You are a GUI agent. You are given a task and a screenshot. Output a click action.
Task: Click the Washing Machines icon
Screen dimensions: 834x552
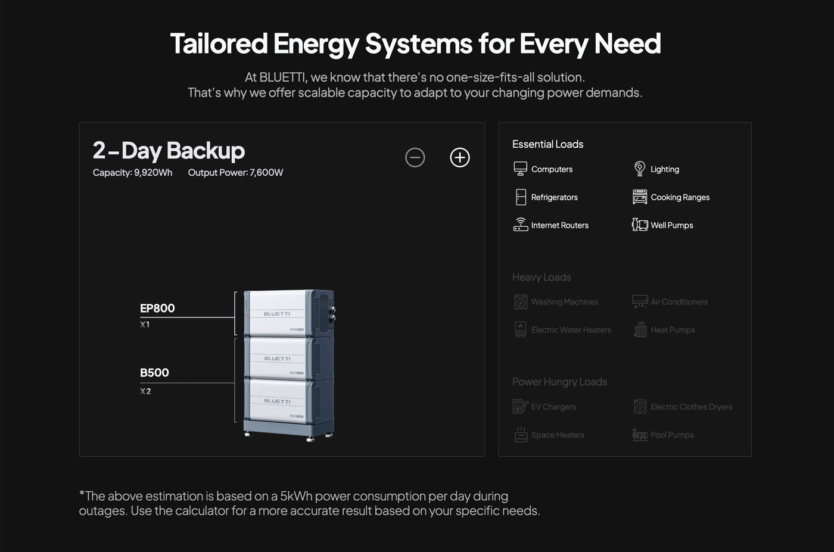520,302
